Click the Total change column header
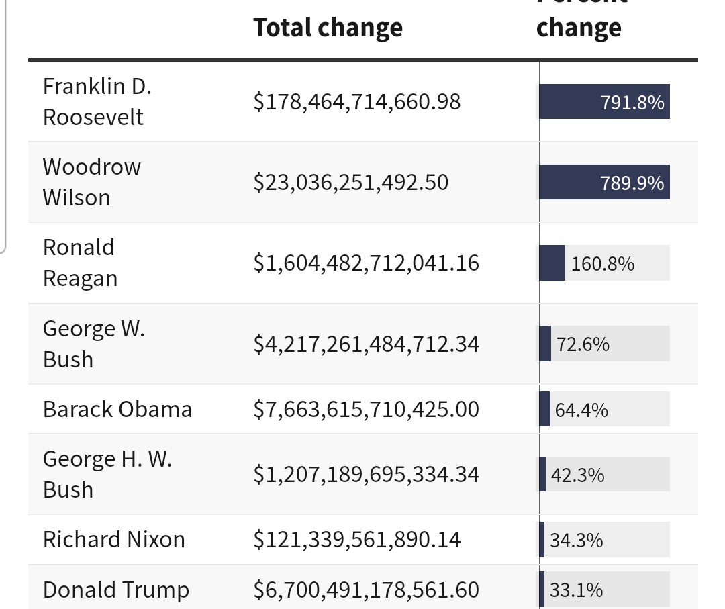The height and width of the screenshot is (609, 725). [x=328, y=28]
